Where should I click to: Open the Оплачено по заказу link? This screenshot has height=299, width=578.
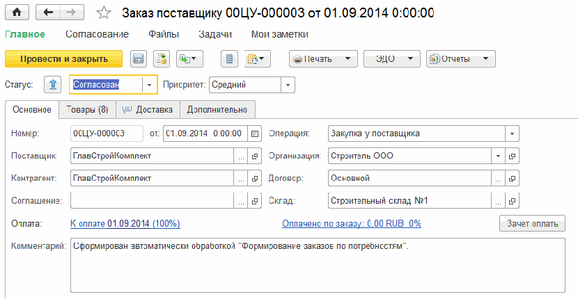tap(352, 223)
